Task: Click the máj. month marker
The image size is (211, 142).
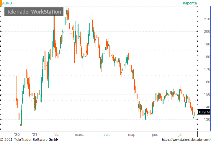Action: coord(131,134)
